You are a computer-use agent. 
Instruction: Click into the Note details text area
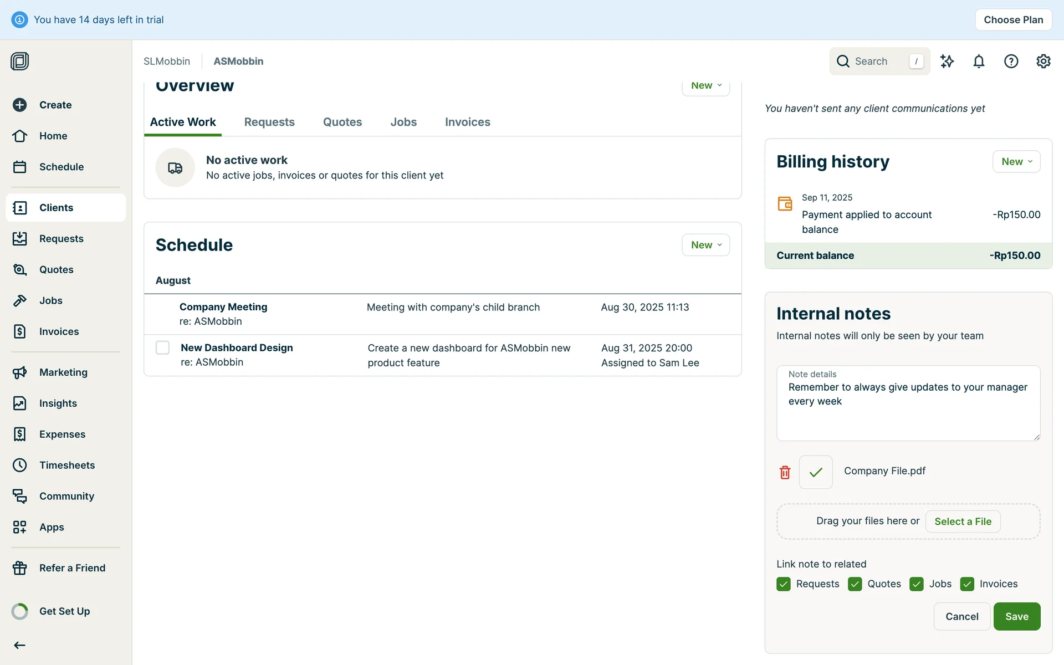(x=908, y=410)
